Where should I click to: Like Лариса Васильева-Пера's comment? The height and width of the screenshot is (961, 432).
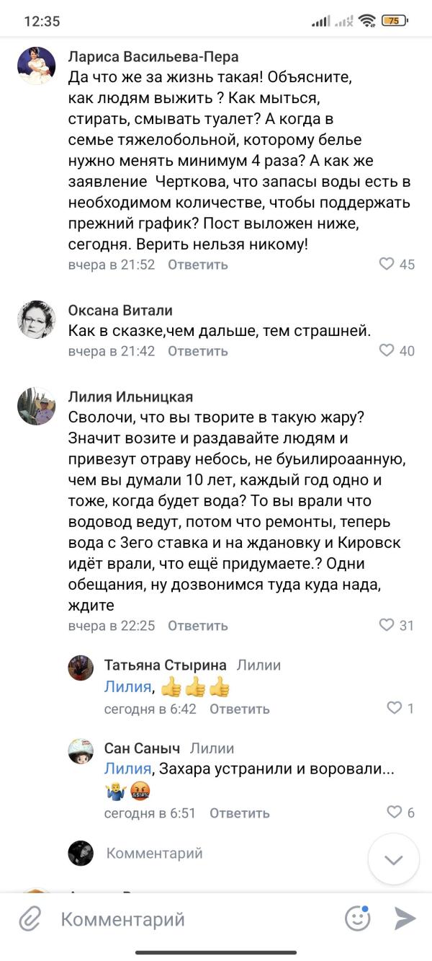[x=387, y=264]
